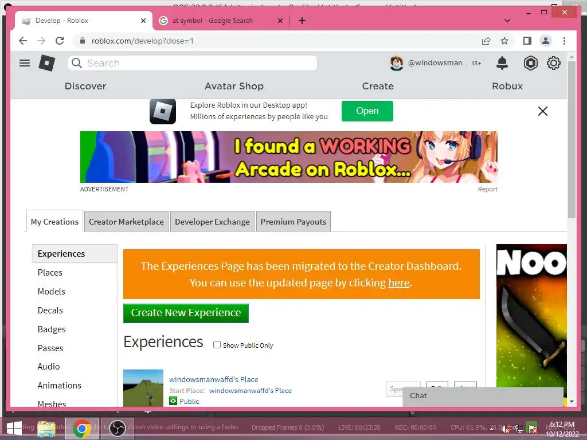Screen dimensions: 587x440
Task: Select Decals in the sidebar
Action: click(50, 310)
